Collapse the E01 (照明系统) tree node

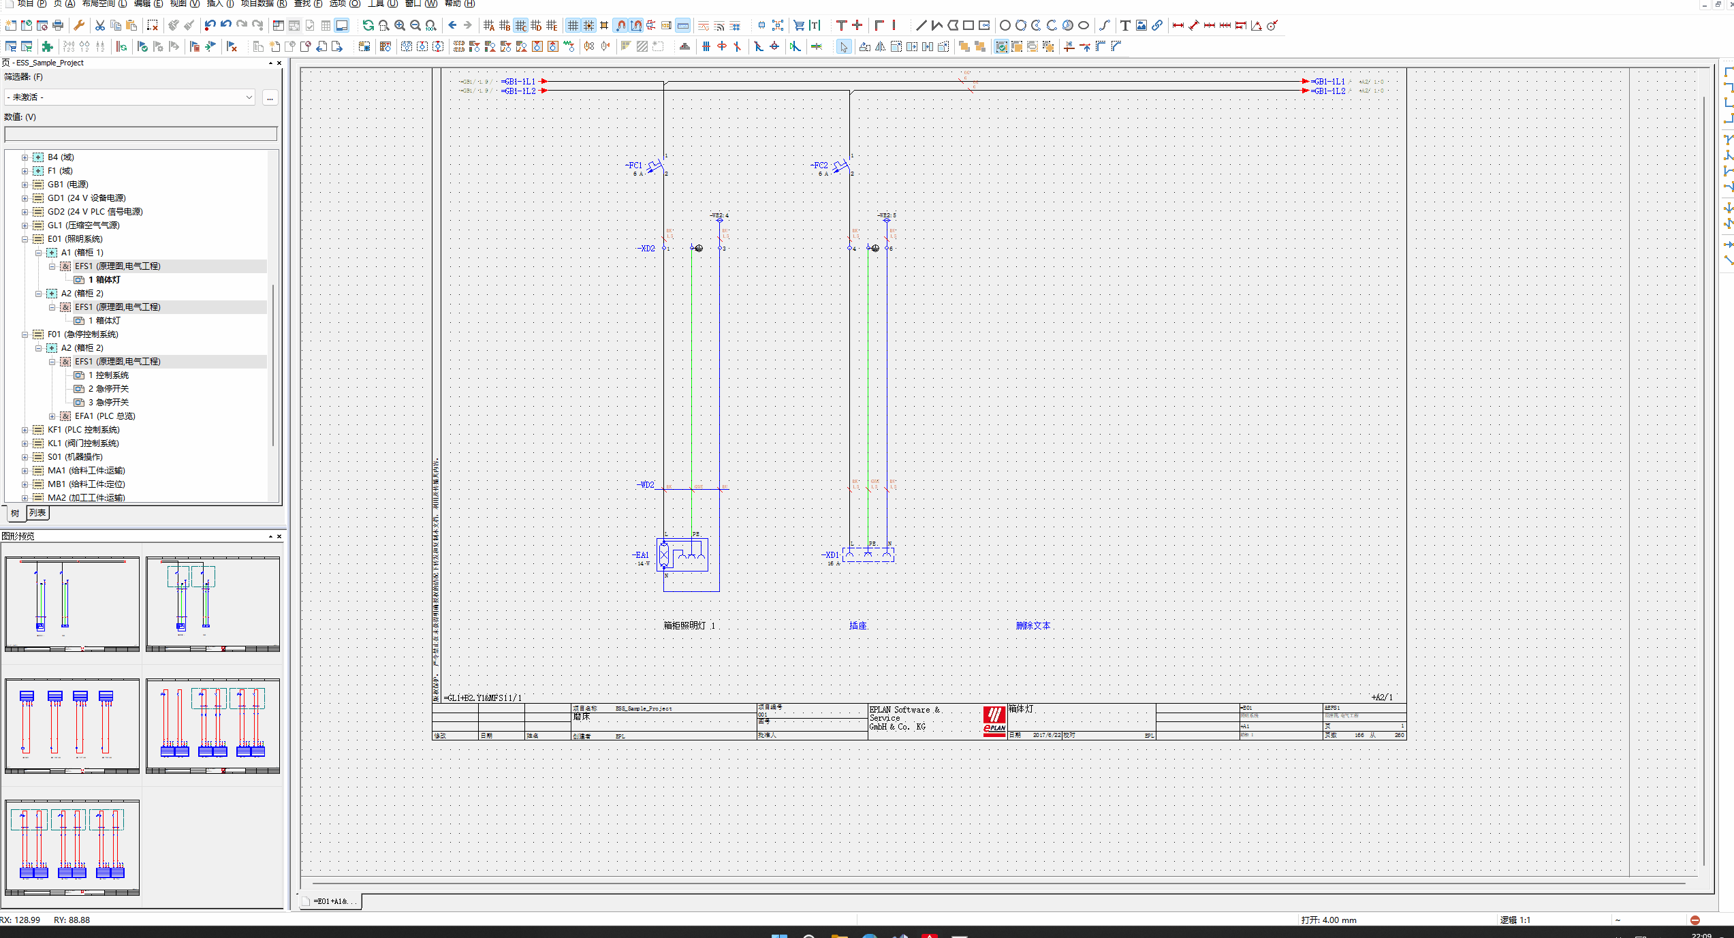[25, 239]
